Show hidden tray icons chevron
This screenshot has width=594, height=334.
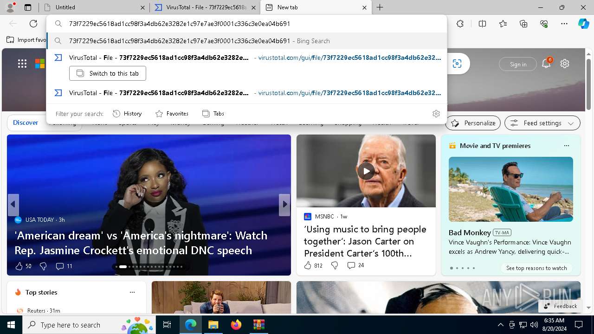coord(500,325)
